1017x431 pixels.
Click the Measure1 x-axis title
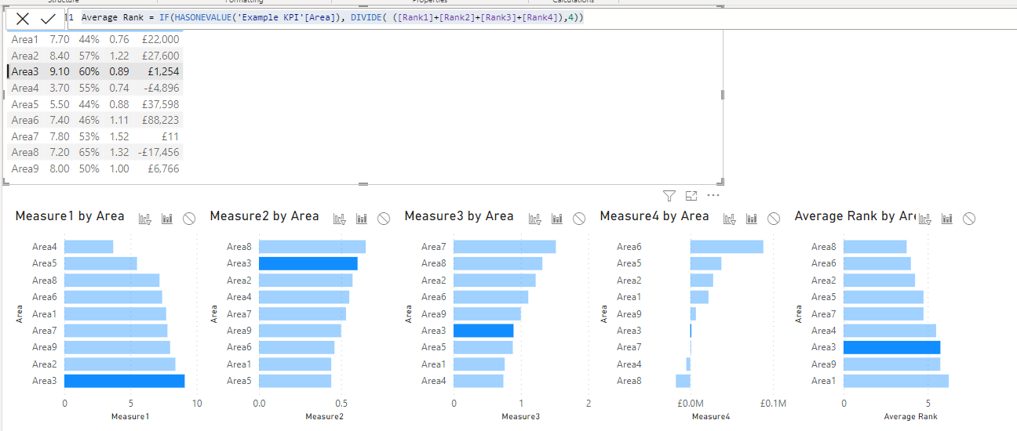[130, 416]
